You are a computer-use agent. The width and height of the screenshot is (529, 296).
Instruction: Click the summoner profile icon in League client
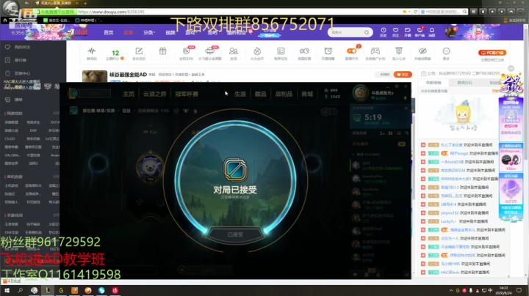360,93
